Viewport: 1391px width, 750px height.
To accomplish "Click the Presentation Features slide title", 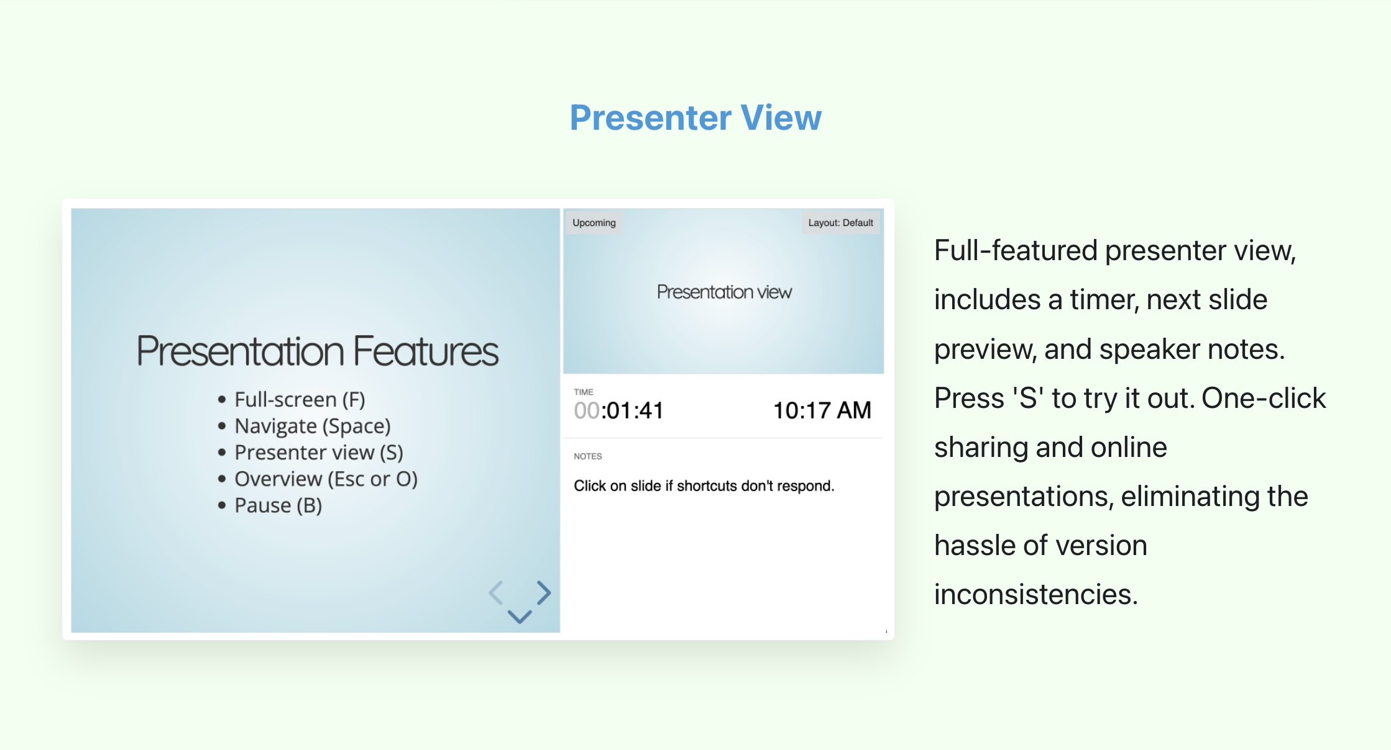I will pyautogui.click(x=317, y=351).
